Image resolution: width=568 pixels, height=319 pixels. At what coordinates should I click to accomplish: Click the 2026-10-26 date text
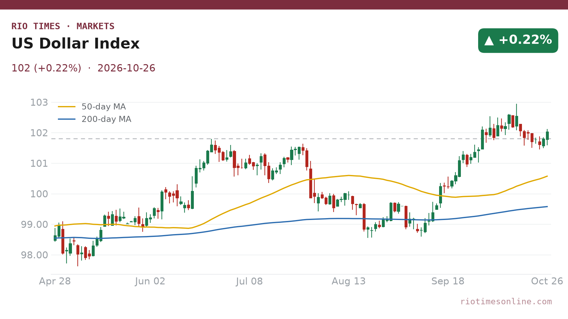tap(126, 68)
